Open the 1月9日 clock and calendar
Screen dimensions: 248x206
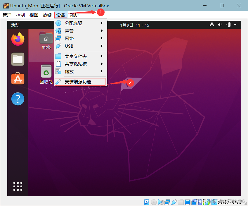click(135, 25)
